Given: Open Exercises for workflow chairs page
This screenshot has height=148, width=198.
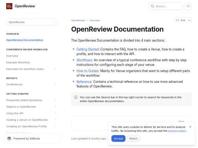Looking at the screenshot, I should [25, 69].
